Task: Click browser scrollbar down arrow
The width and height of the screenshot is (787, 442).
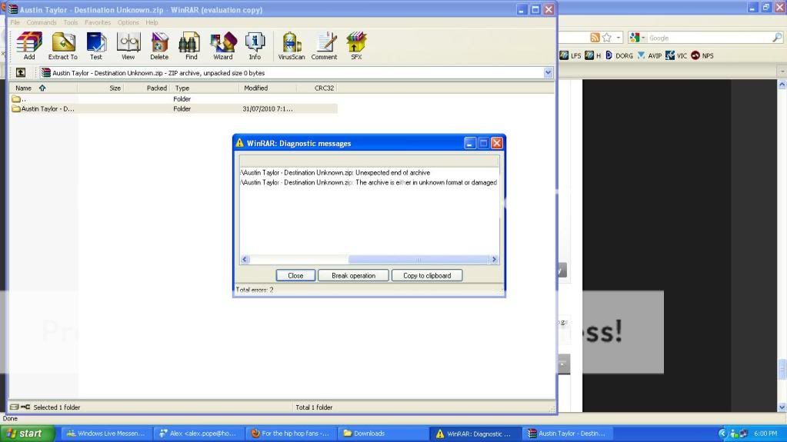Action: coord(782,407)
